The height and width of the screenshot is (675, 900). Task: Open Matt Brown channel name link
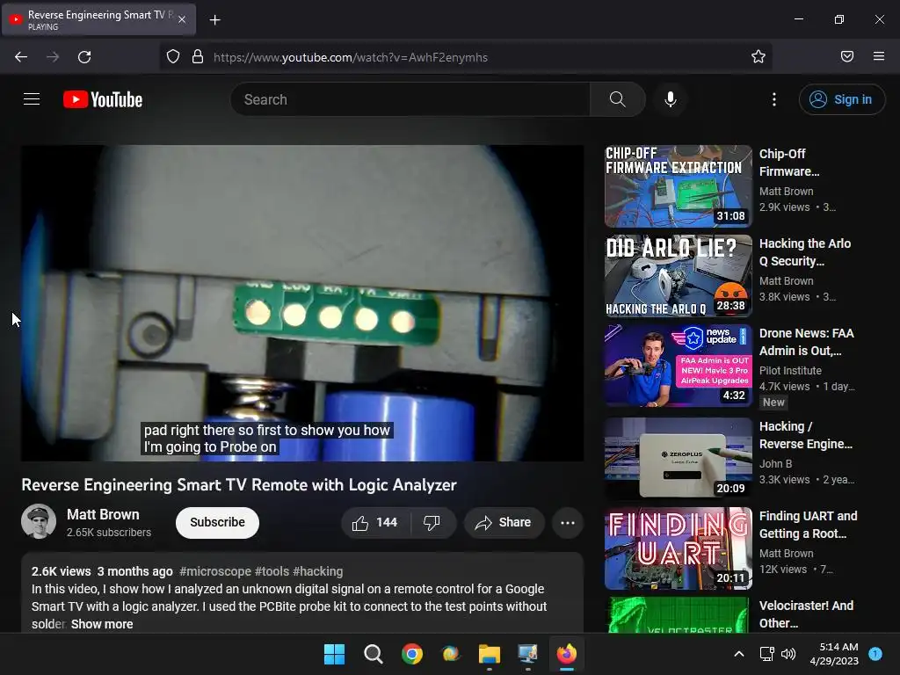point(103,514)
